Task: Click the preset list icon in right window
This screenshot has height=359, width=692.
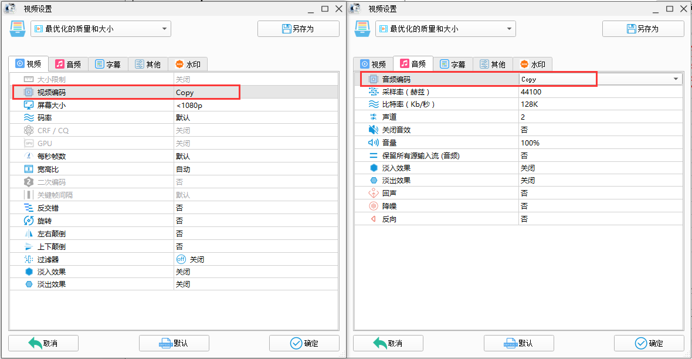Action: [x=362, y=29]
